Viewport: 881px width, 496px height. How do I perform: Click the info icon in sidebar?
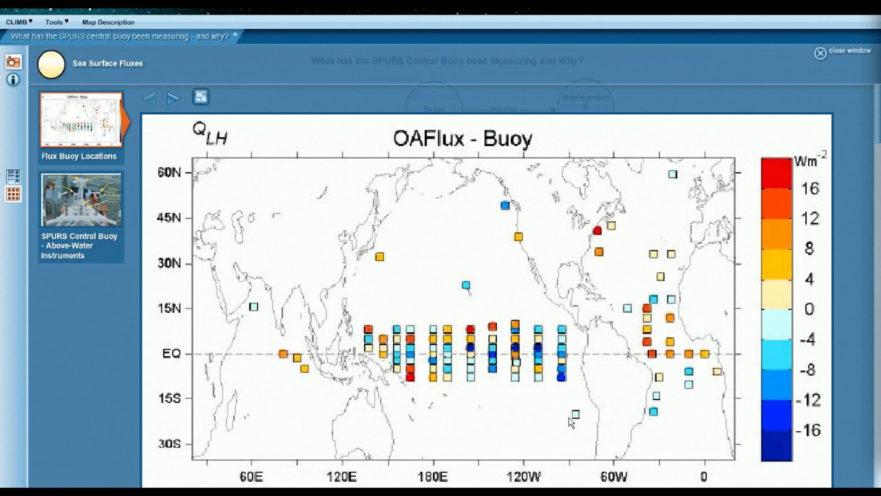click(x=13, y=80)
